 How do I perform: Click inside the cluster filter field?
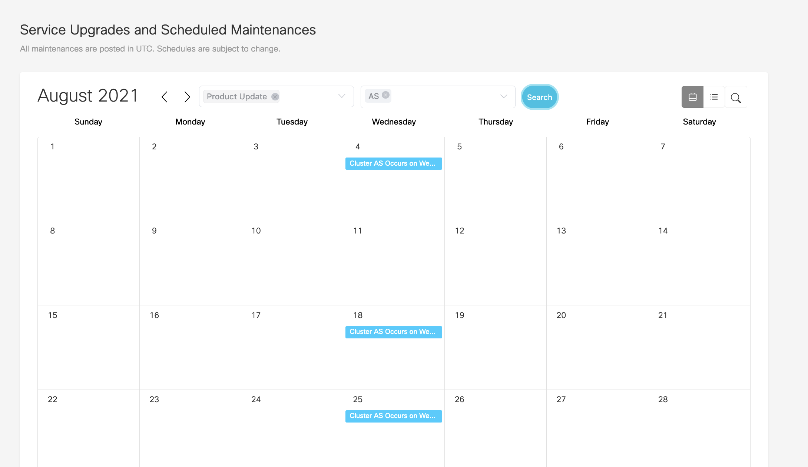click(445, 97)
